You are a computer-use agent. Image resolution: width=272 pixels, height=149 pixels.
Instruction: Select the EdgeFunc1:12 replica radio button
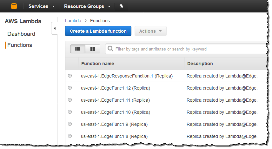coord(70,88)
